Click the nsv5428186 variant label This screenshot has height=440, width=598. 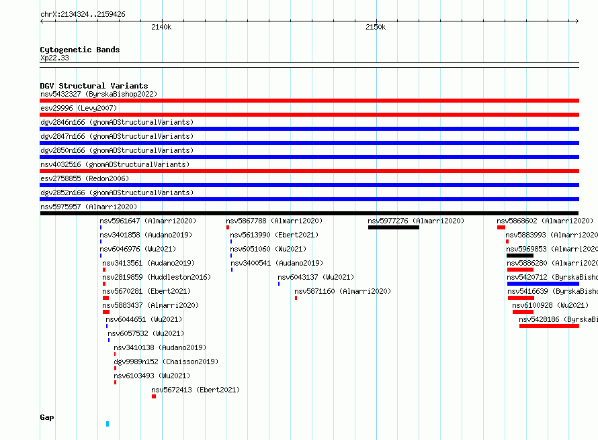click(x=558, y=319)
